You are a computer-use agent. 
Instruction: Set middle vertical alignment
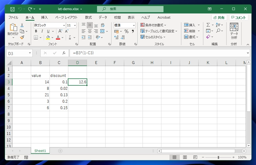pos(90,25)
